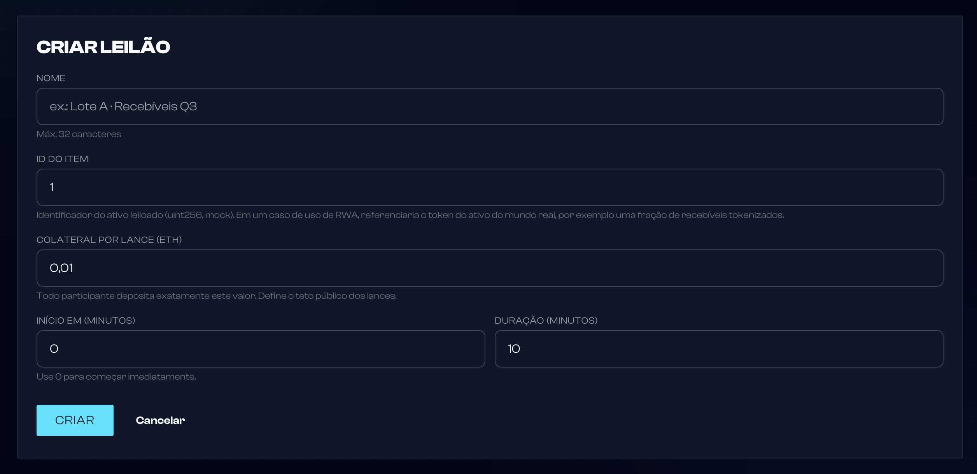Click the INÍCIO EM (MINUTOS) label

(86, 321)
